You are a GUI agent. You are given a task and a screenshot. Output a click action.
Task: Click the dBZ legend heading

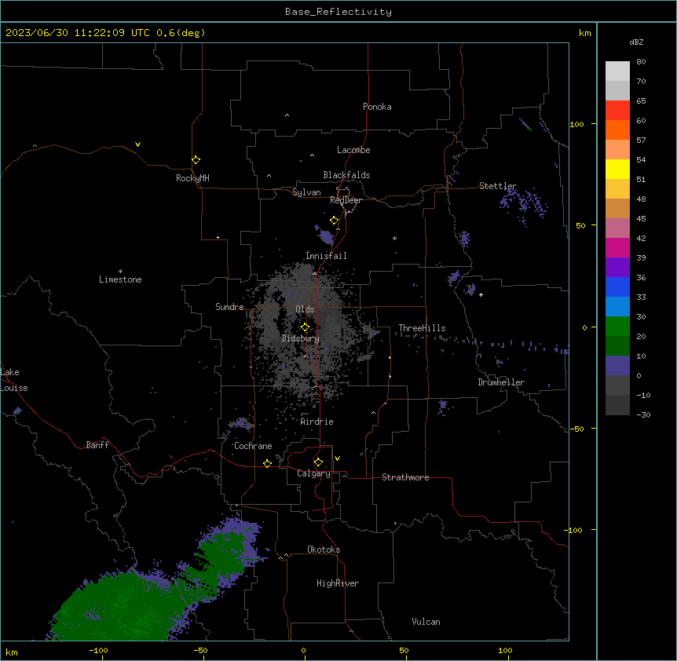pos(636,42)
